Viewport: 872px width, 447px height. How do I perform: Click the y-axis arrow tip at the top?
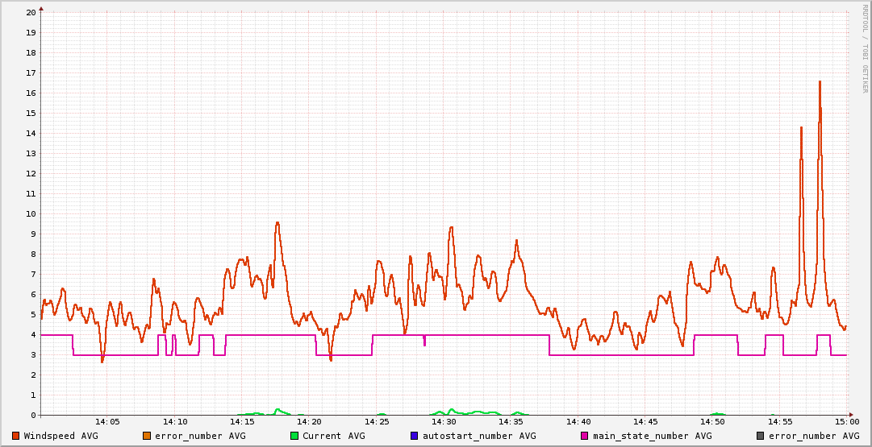coord(41,8)
